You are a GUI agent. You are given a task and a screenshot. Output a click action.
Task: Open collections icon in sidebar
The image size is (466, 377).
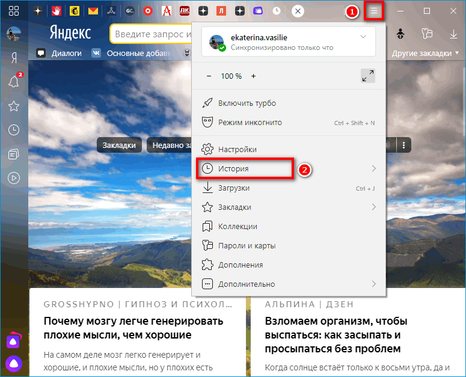(14, 154)
